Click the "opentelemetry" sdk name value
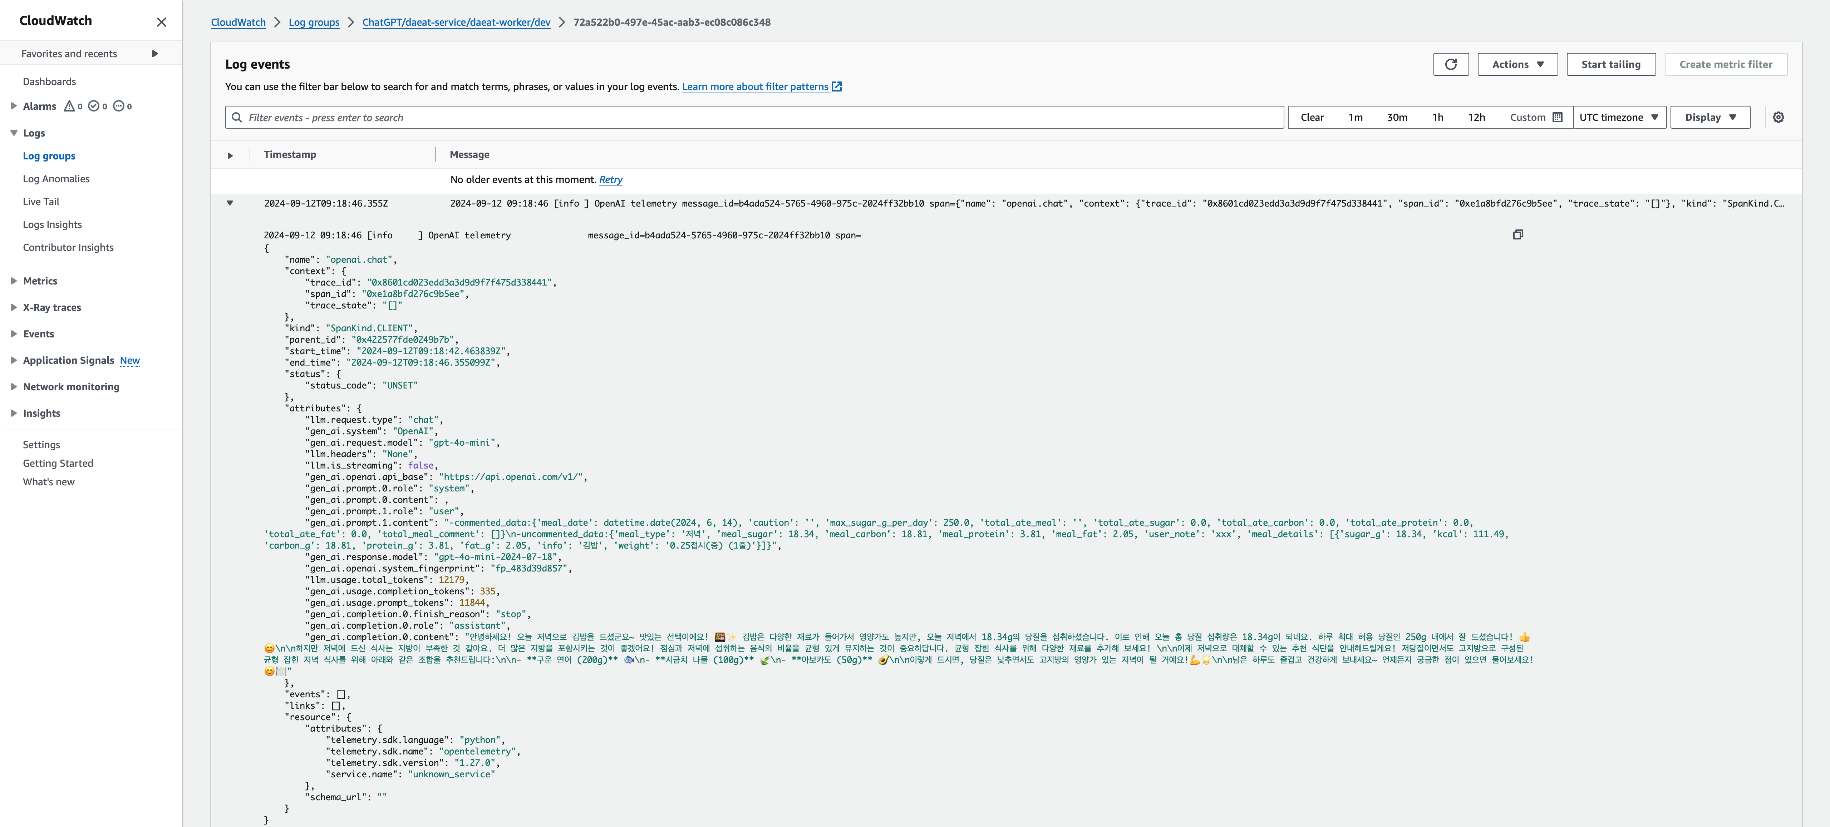 click(x=477, y=752)
